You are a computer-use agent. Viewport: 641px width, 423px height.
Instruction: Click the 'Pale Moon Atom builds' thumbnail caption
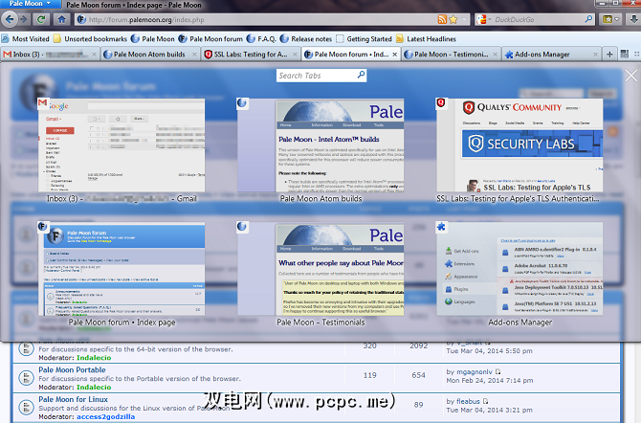tap(320, 198)
